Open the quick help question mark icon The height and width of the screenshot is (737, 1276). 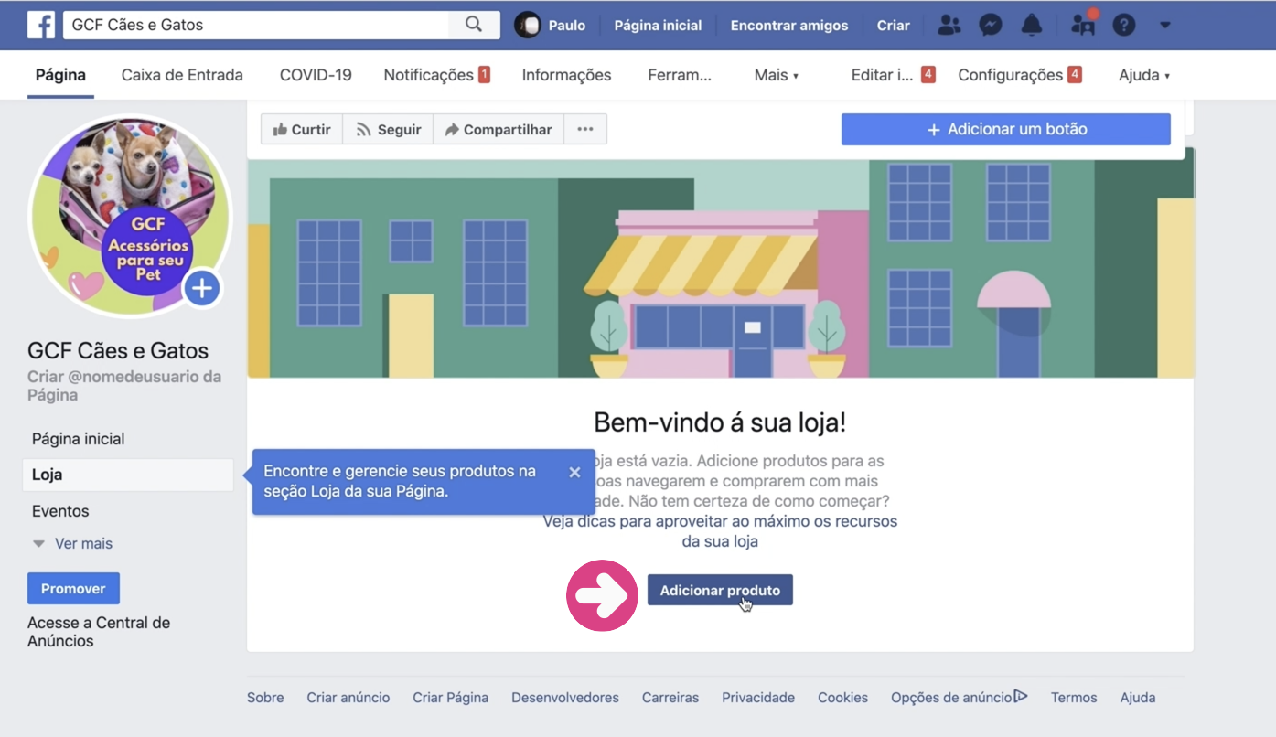(x=1124, y=25)
